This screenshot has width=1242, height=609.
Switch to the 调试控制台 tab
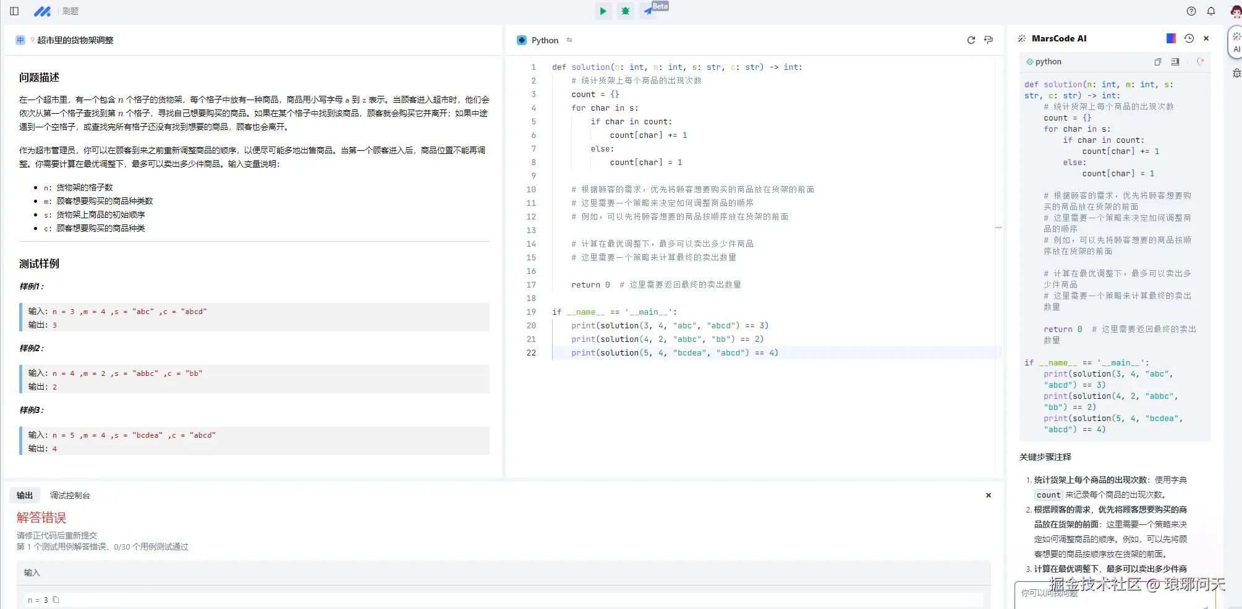pos(70,495)
